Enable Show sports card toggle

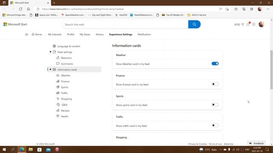coord(215,105)
